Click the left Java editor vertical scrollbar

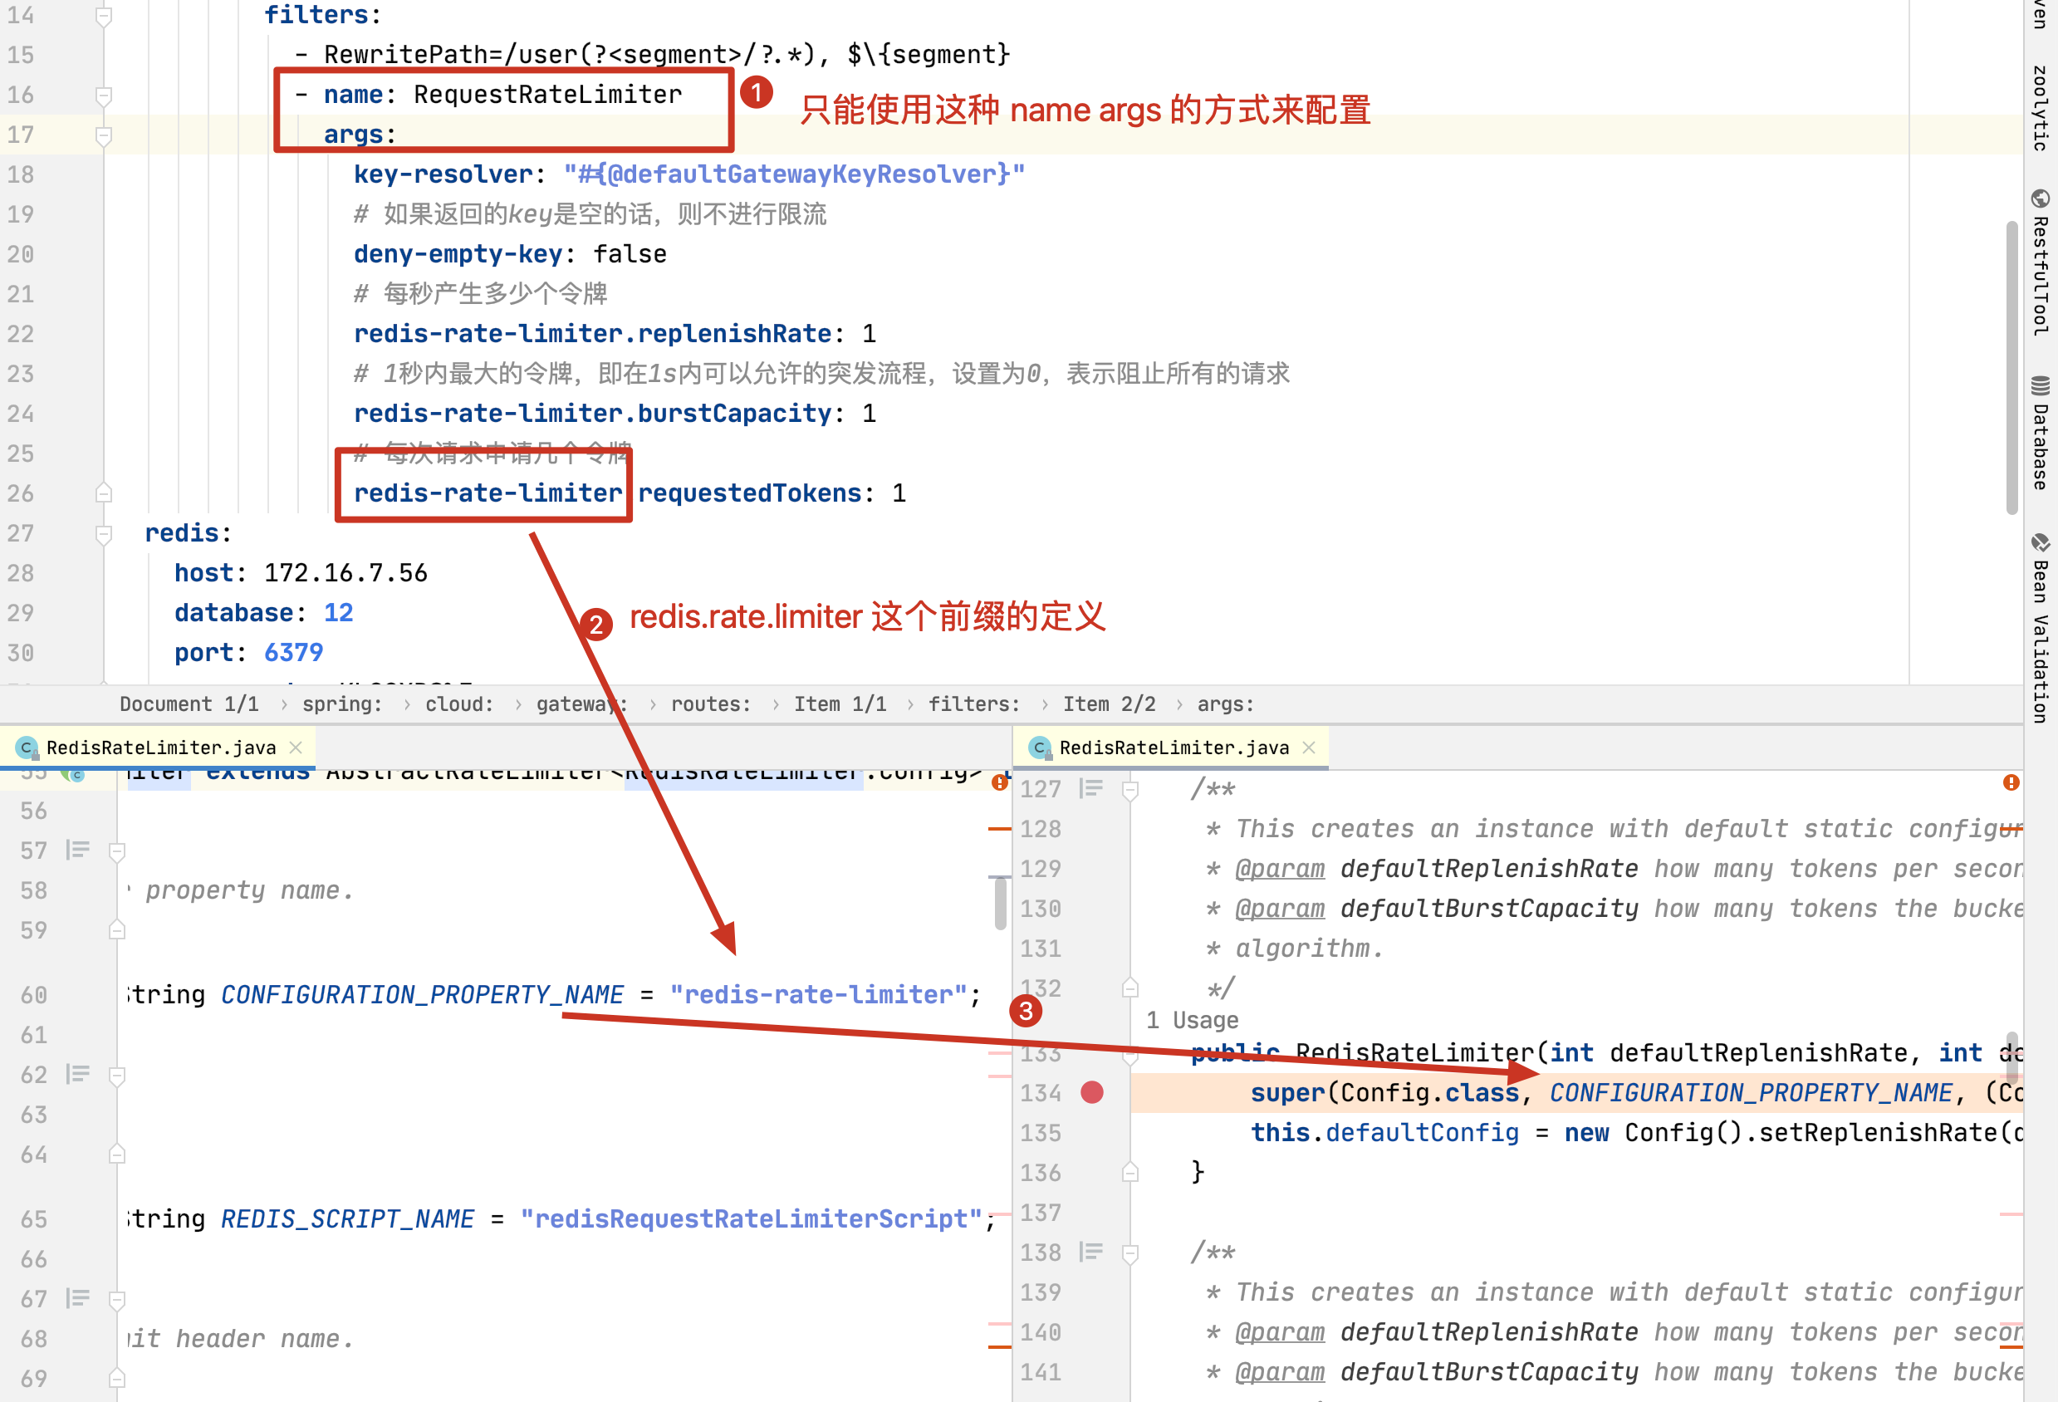(x=1000, y=904)
